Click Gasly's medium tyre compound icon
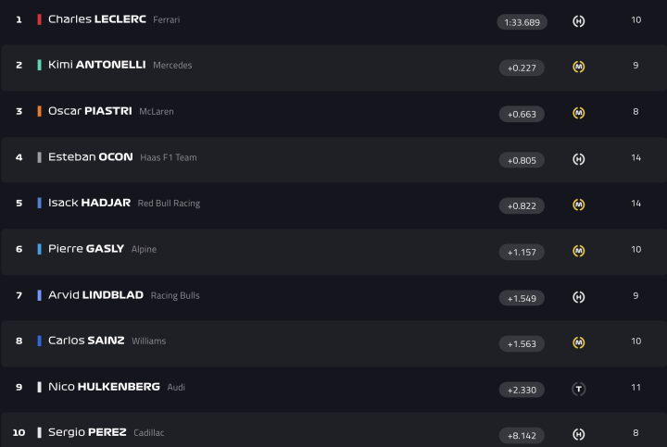The image size is (667, 447). pos(579,251)
